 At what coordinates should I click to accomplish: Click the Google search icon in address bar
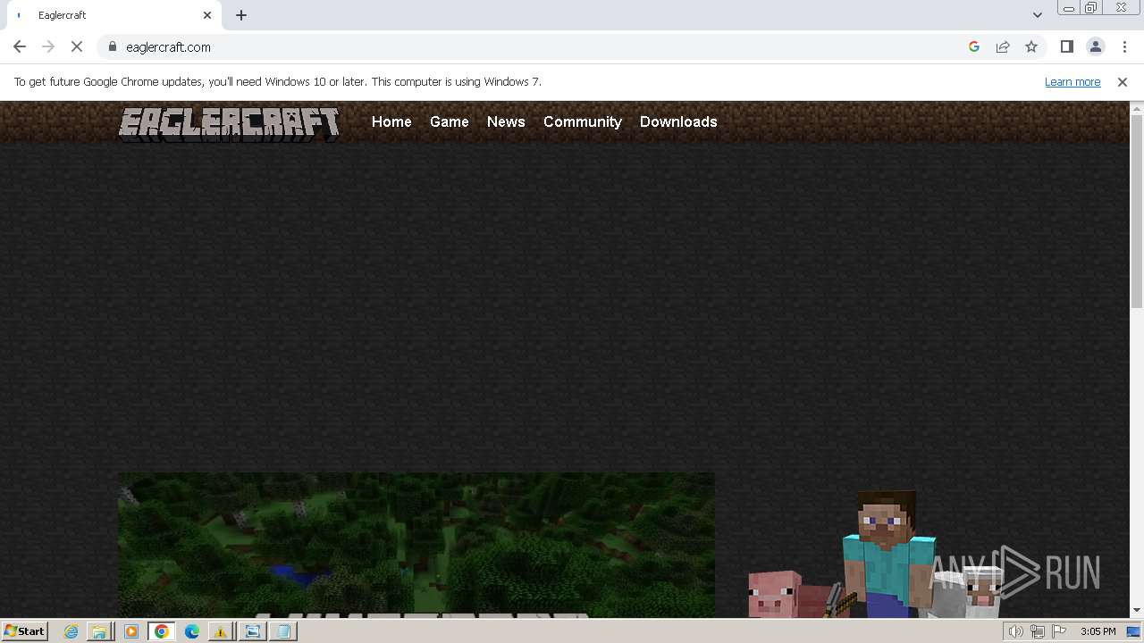(974, 46)
